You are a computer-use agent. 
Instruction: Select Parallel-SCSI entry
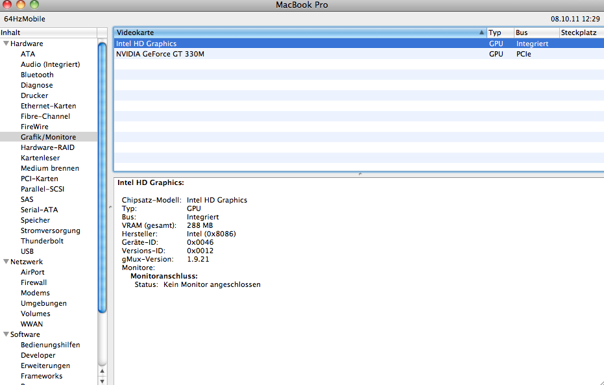[x=42, y=189]
